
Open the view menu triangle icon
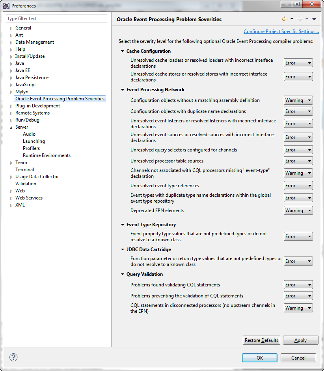(314, 19)
